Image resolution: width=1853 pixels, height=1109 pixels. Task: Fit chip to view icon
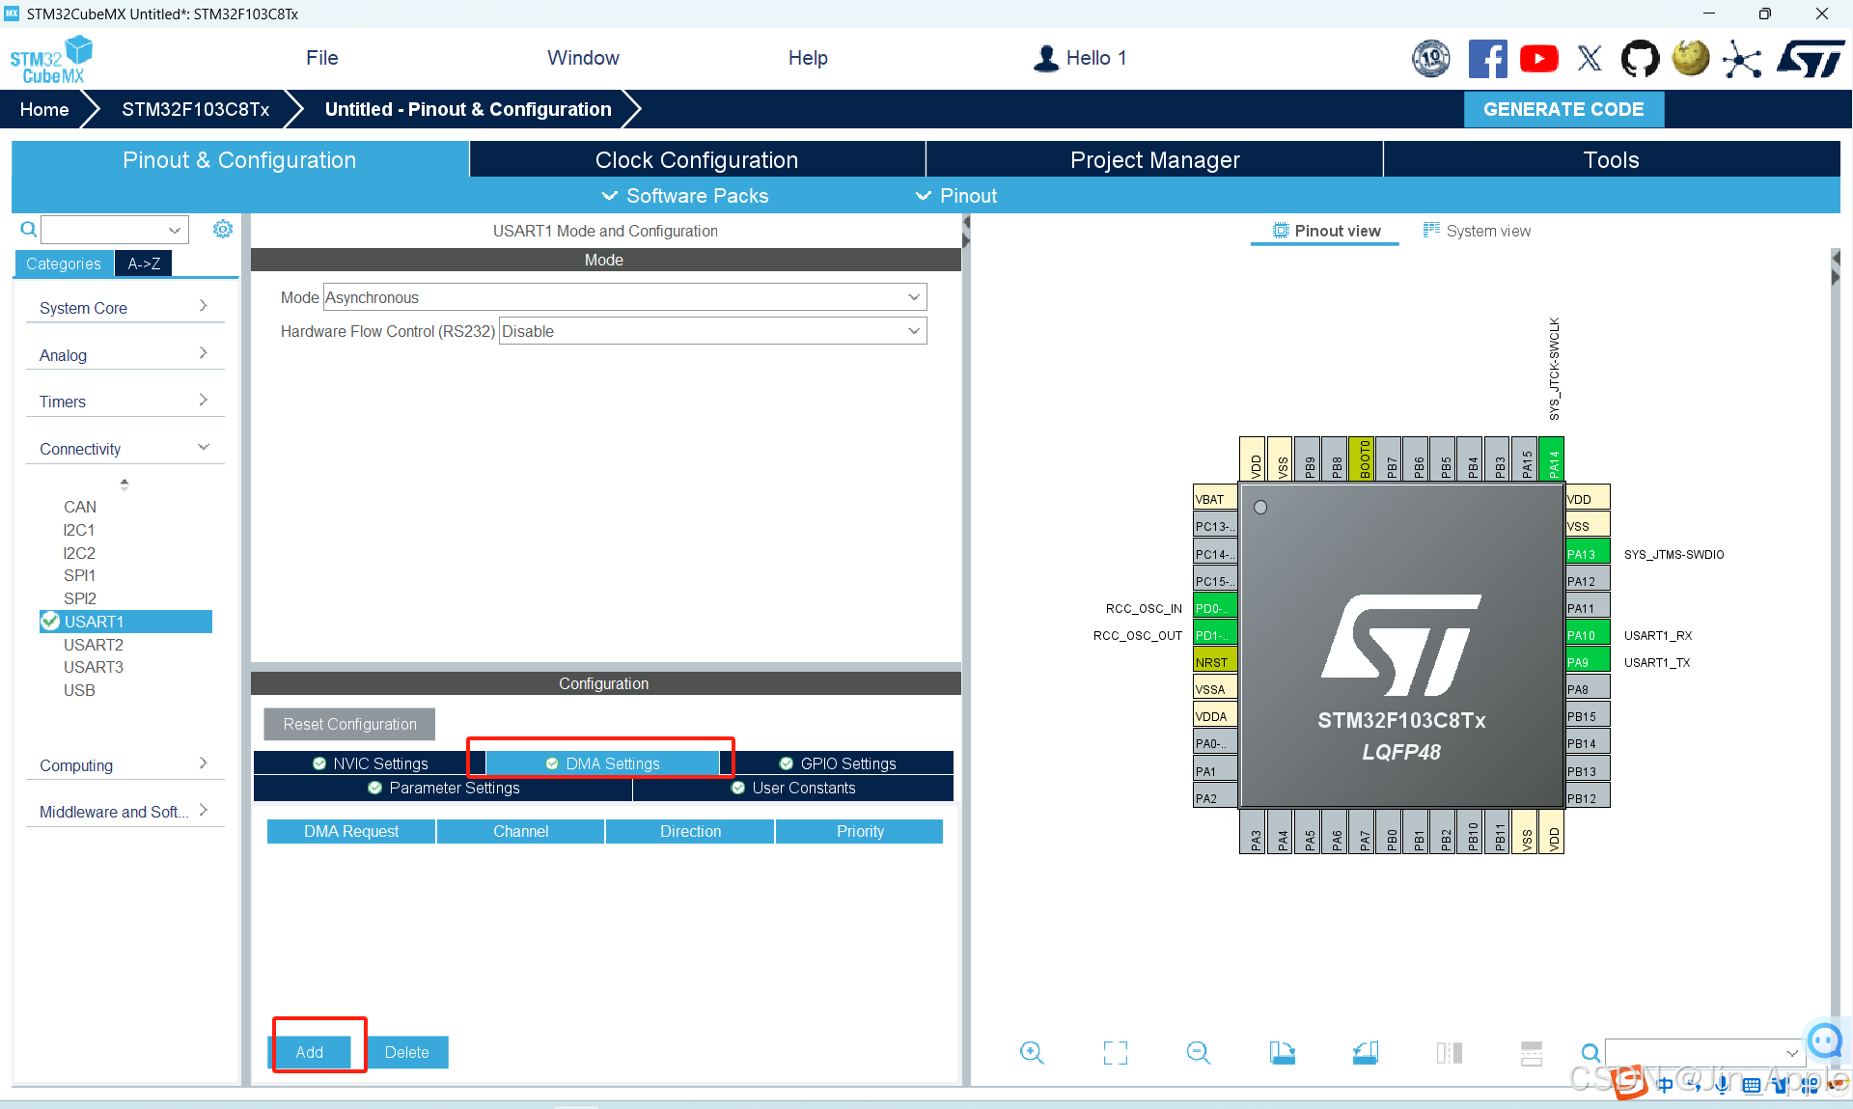coord(1115,1052)
